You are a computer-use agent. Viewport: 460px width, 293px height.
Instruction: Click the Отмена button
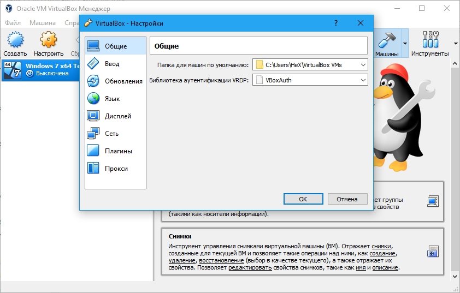pyautogui.click(x=347, y=199)
